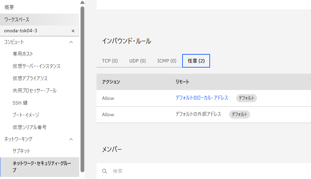This screenshot has width=311, height=179.
Task: Click the リモート column header
Action: click(182, 82)
